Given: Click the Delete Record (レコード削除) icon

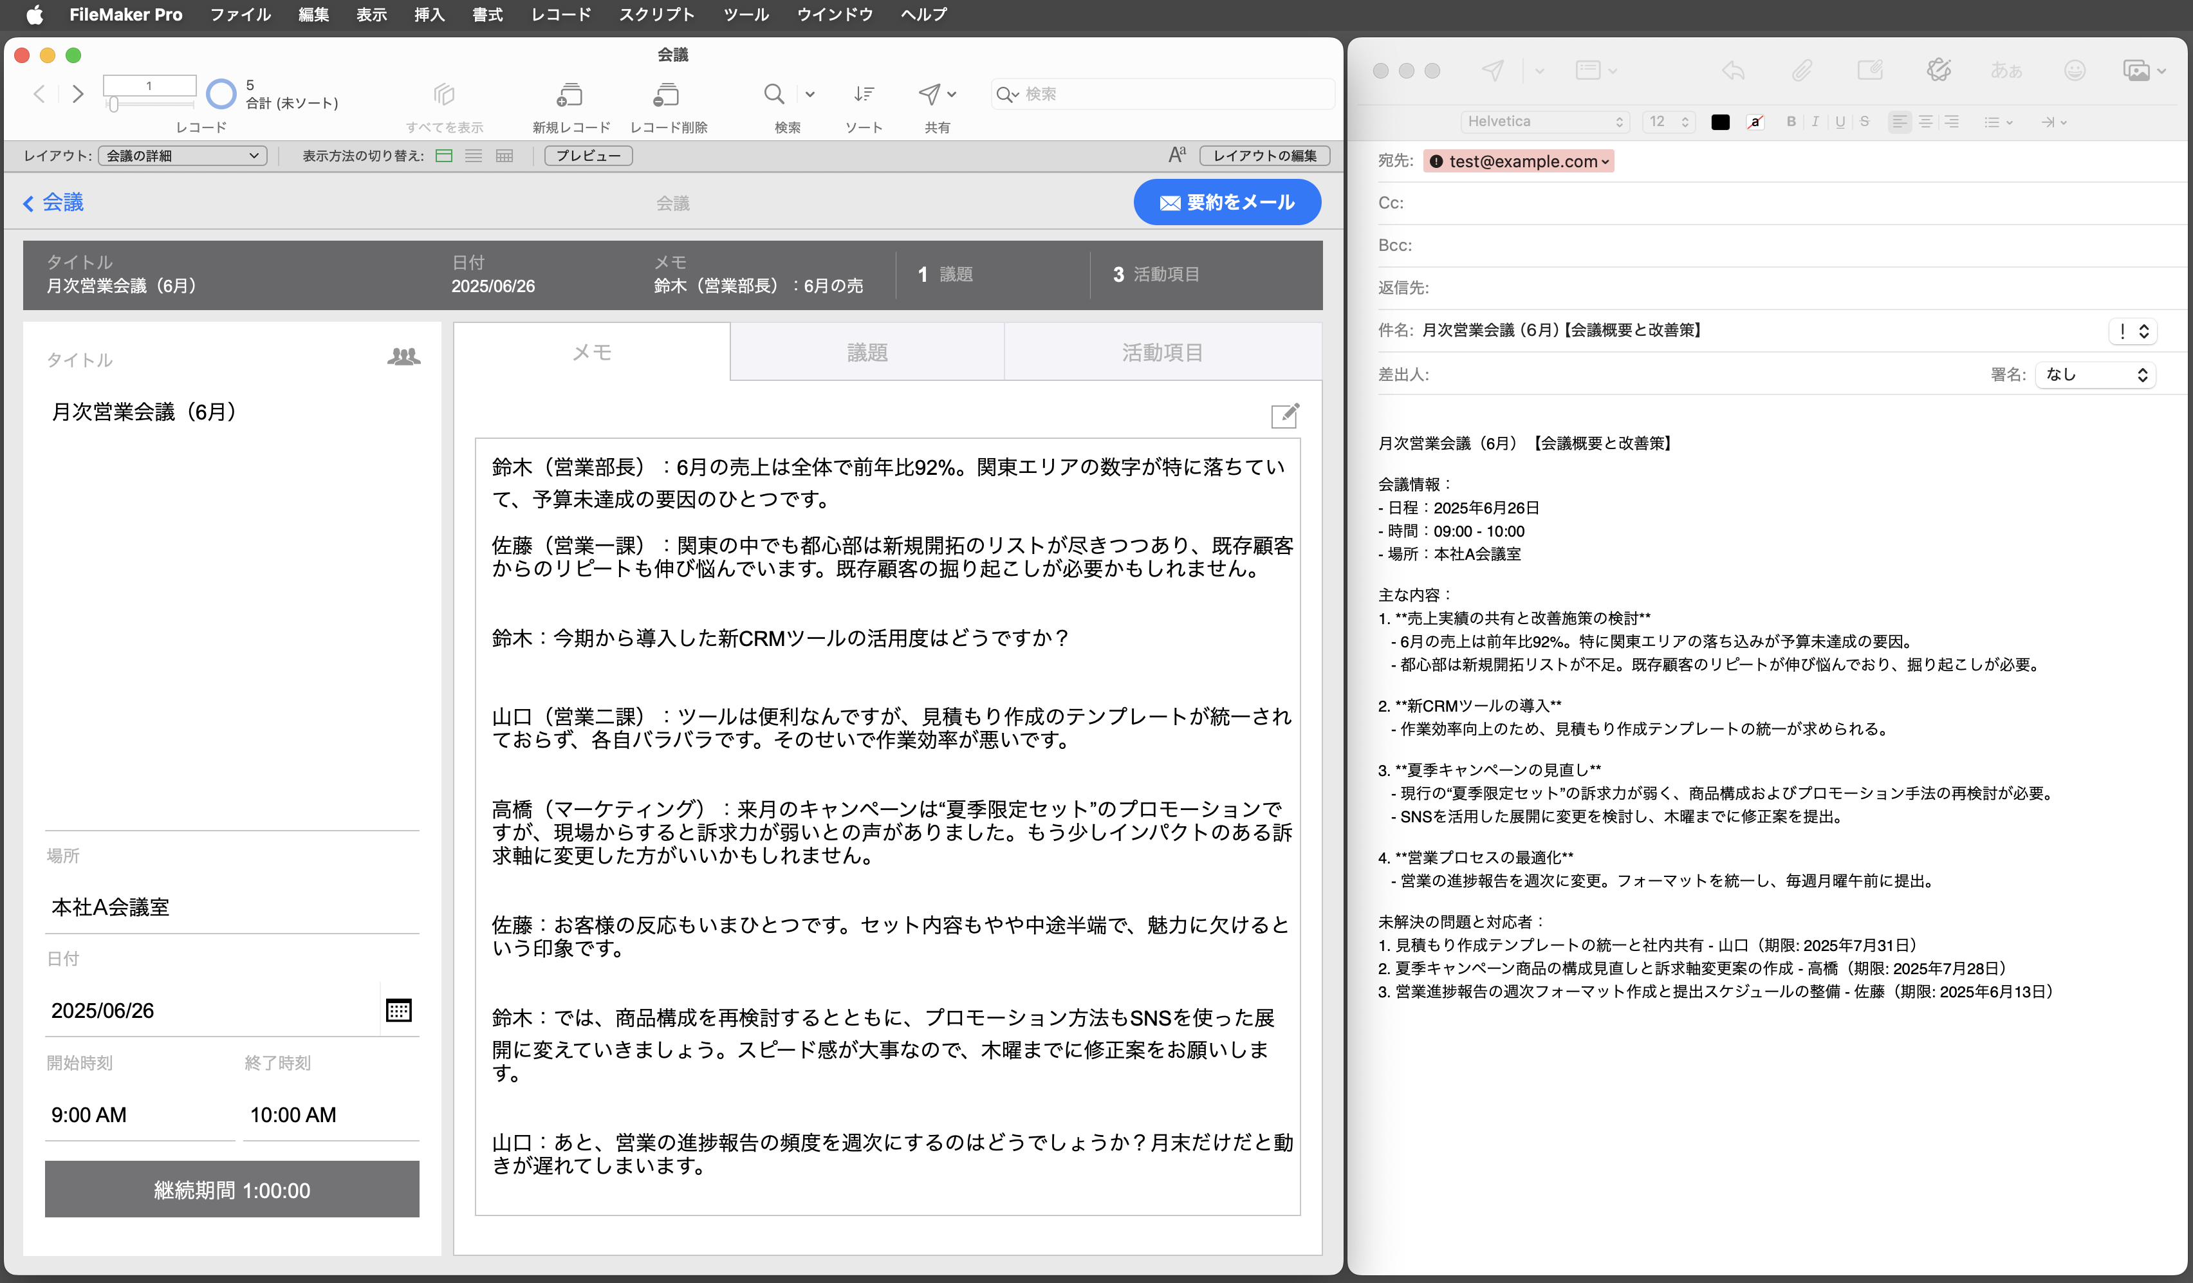Looking at the screenshot, I should tap(667, 94).
